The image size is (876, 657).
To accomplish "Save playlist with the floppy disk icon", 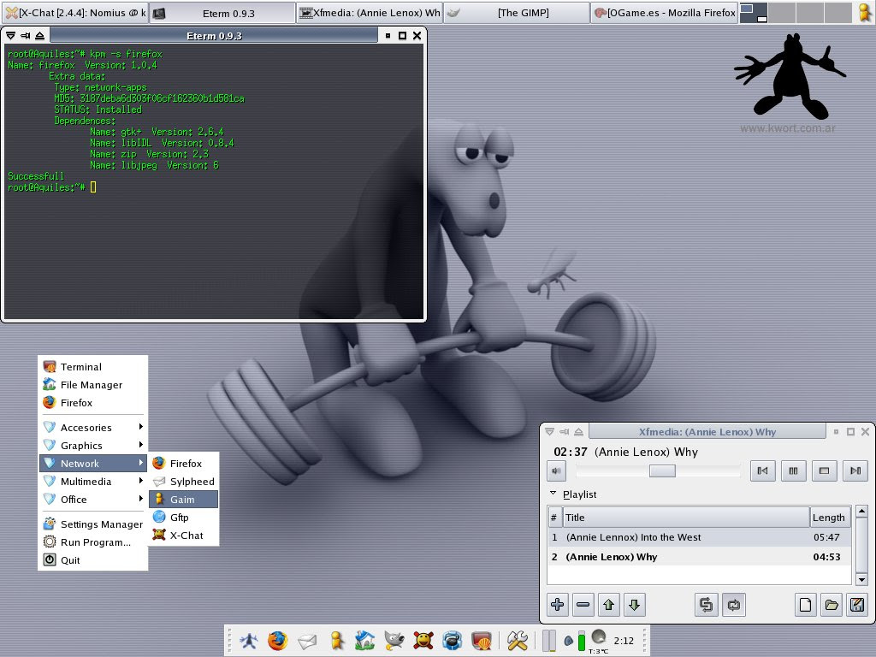I will [x=857, y=605].
